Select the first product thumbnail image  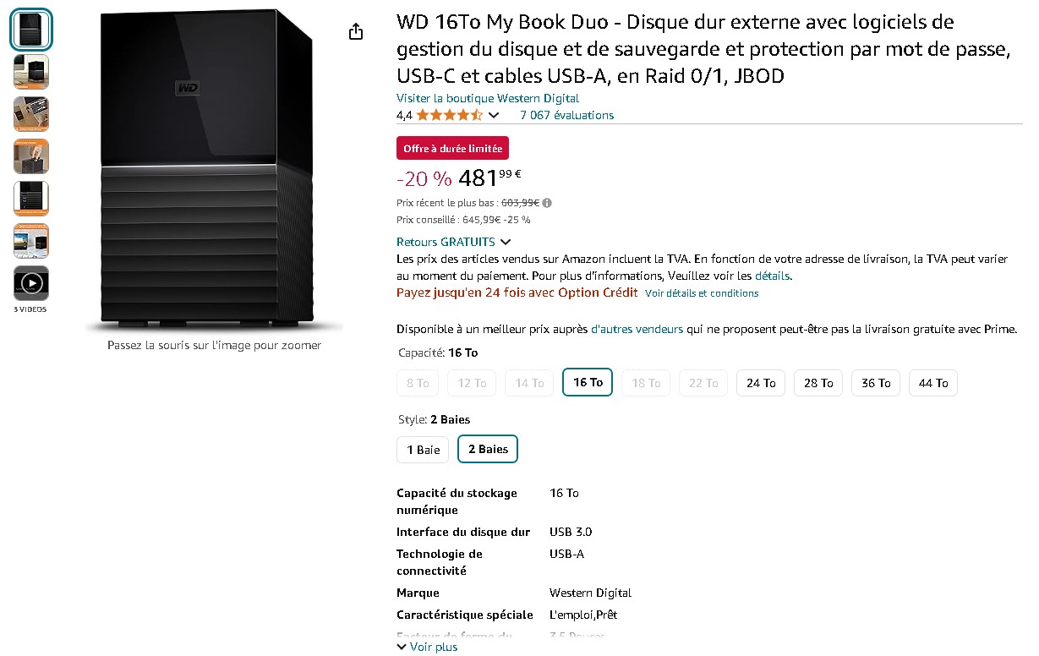[31, 30]
